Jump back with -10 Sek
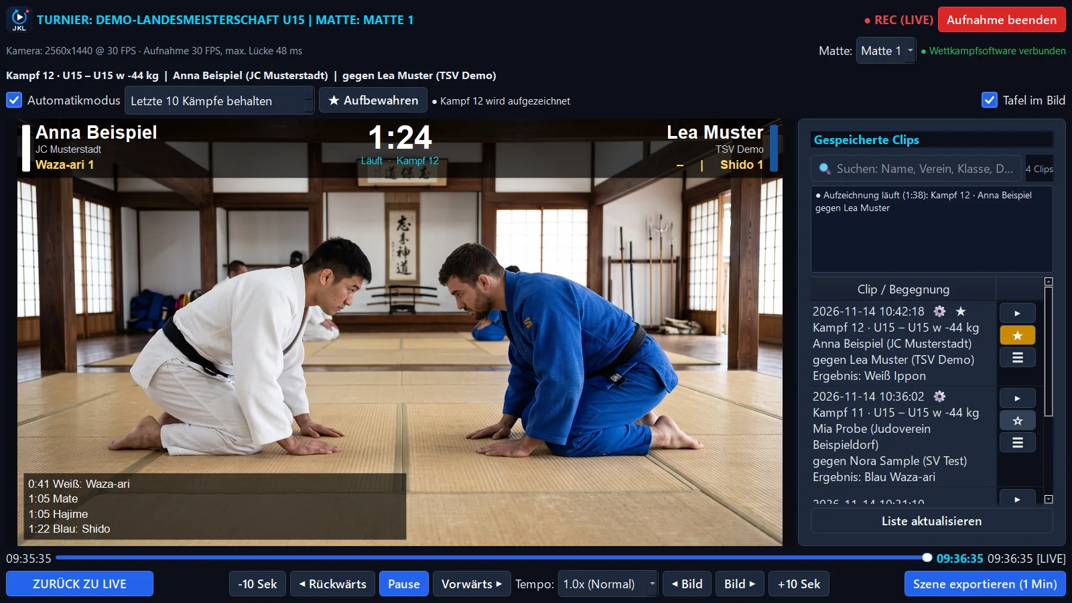1072x603 pixels. pyautogui.click(x=257, y=584)
